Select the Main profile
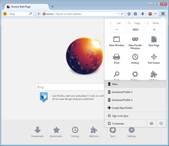Image resolution: width=169 pixels, height=146 pixels. 135,84
